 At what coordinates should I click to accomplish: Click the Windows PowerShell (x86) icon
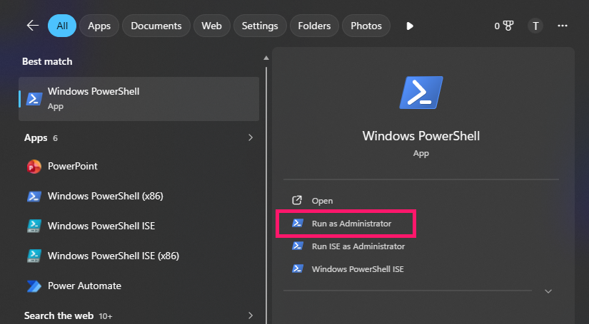coord(34,197)
